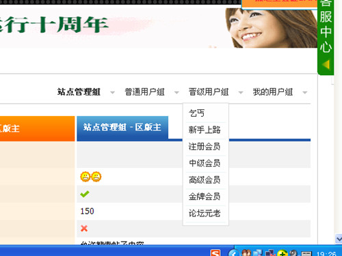
Task: Select the 晋级用户组 menu label
Action: coord(209,92)
